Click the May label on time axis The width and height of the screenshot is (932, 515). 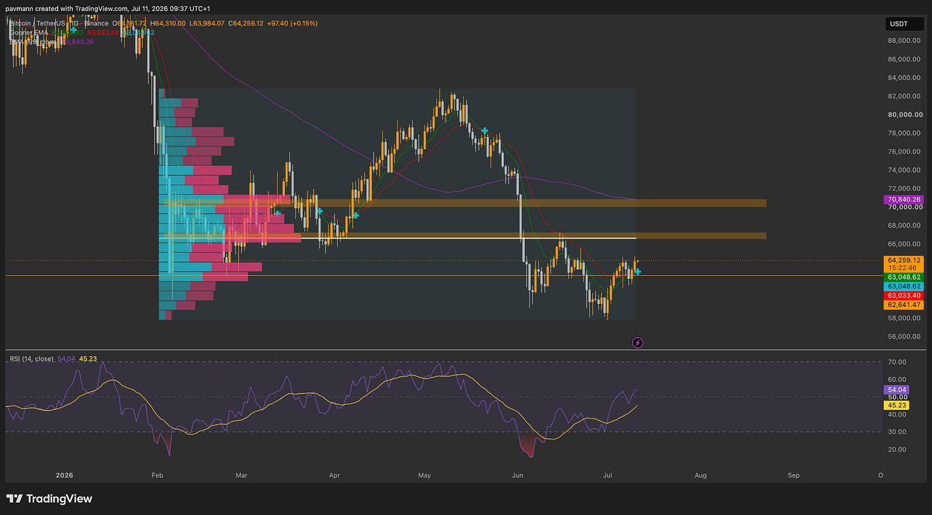click(425, 475)
